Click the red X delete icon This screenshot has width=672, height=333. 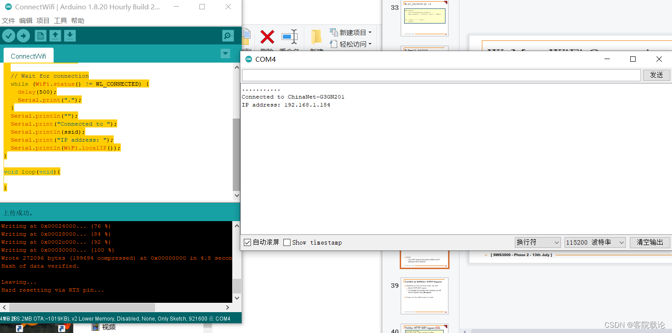(x=267, y=37)
